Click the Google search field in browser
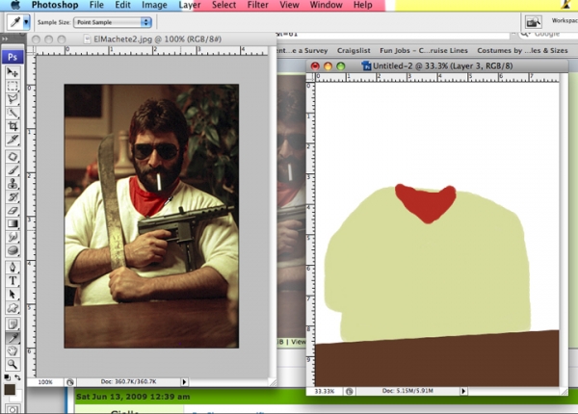Screen dimensions: 578x414 click(x=548, y=34)
